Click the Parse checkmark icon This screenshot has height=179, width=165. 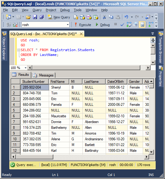122,24
